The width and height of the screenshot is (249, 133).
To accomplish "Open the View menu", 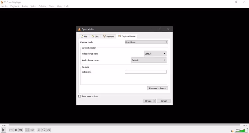I will pos(59,6).
